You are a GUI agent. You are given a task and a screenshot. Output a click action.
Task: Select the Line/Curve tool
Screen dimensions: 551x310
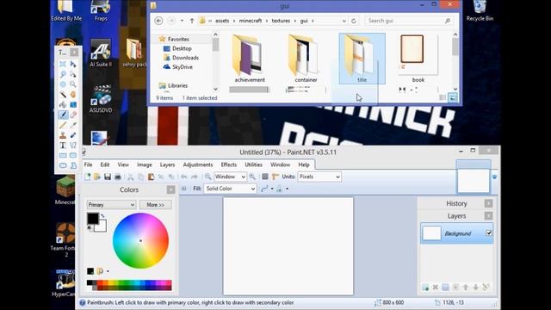(x=73, y=145)
